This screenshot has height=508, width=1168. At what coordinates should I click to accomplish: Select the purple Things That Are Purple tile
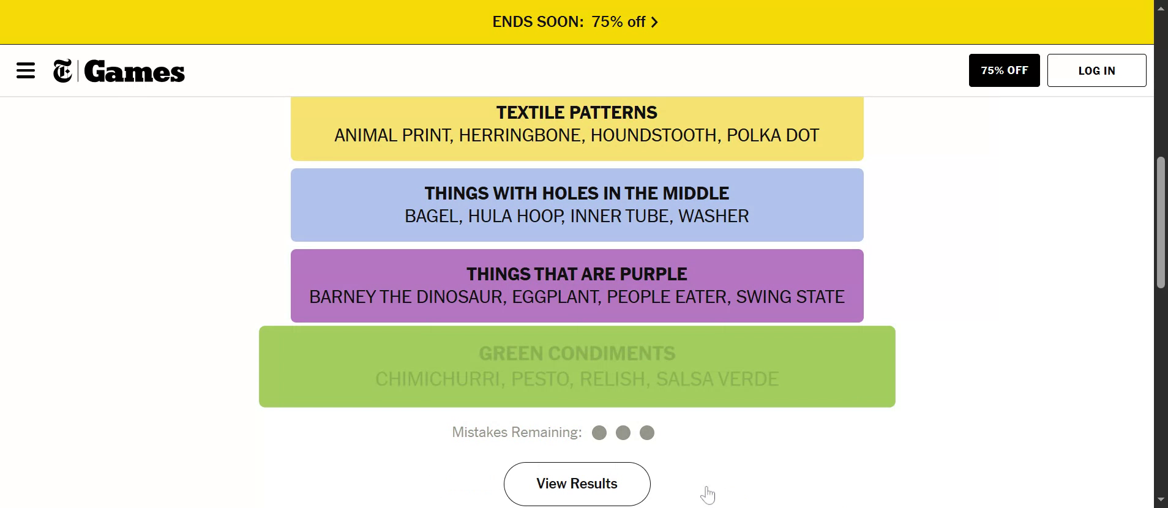pos(577,286)
